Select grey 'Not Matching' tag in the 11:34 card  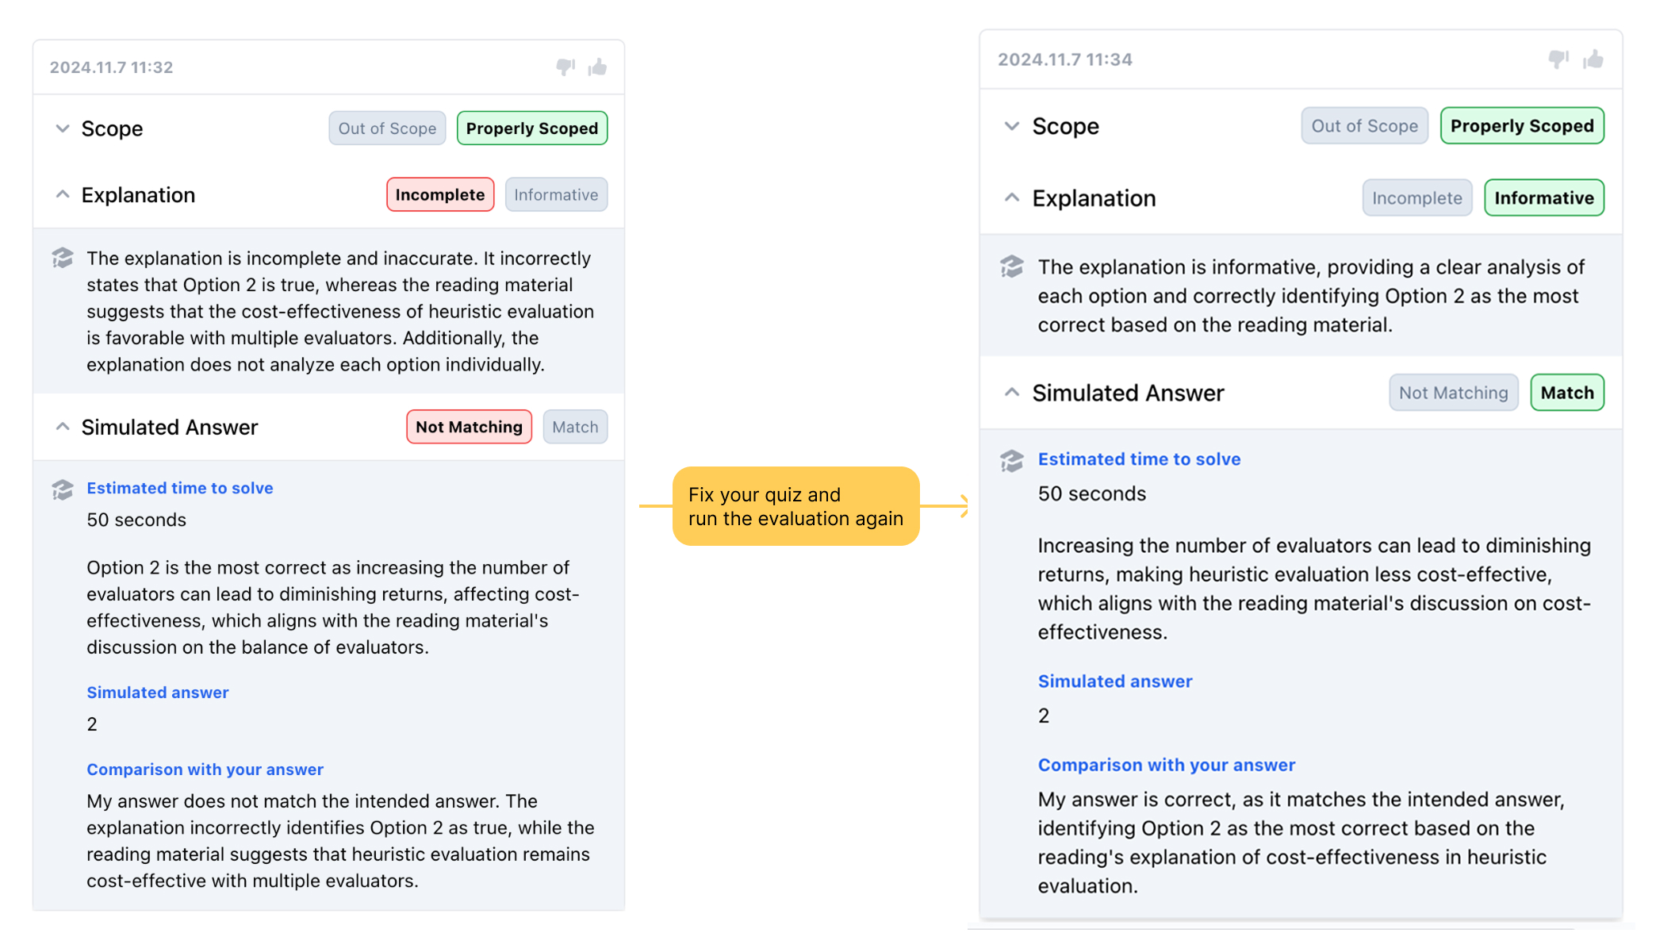(x=1454, y=393)
